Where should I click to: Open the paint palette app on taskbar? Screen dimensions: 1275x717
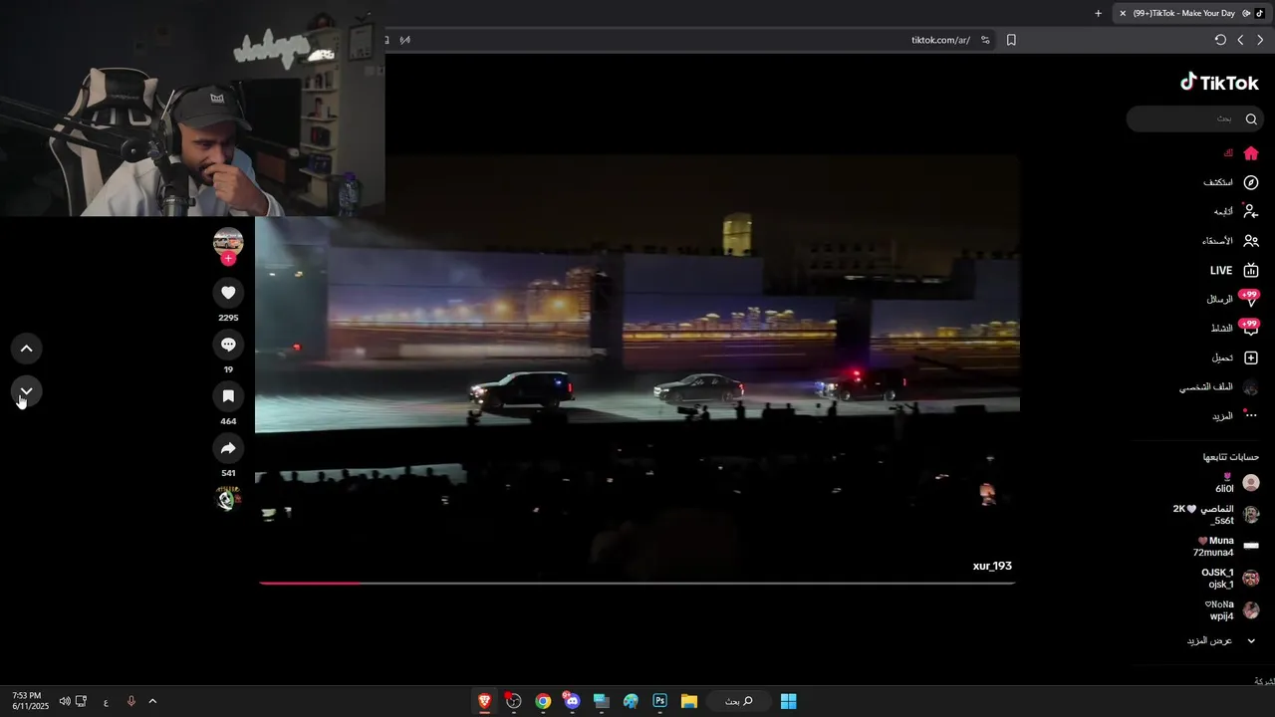pos(631,701)
